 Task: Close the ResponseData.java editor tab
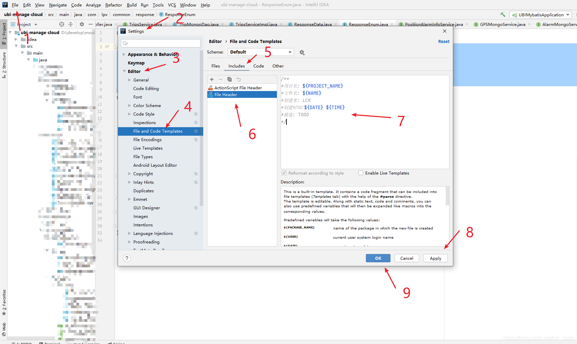click(336, 25)
